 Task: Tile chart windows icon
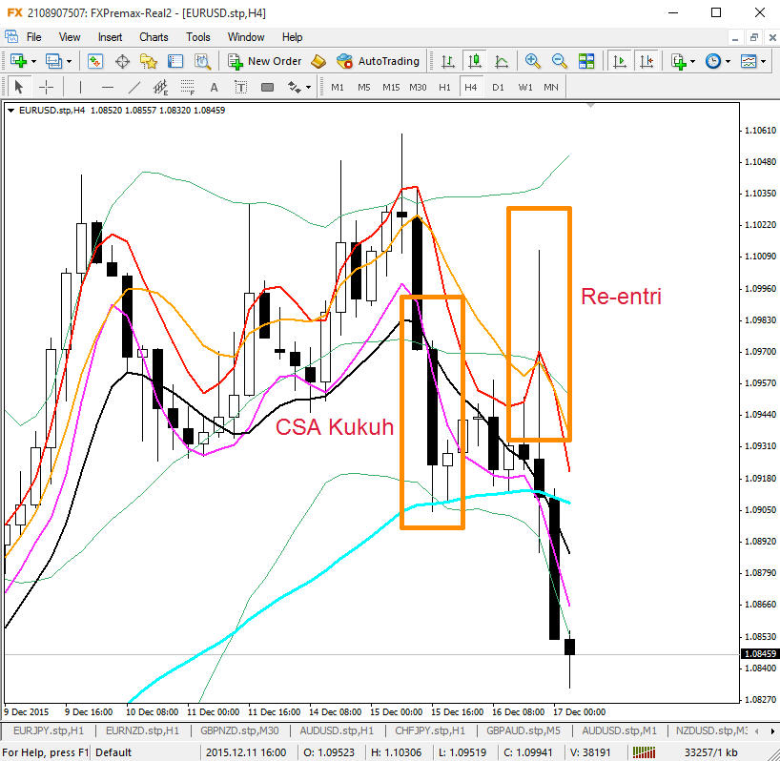[586, 61]
